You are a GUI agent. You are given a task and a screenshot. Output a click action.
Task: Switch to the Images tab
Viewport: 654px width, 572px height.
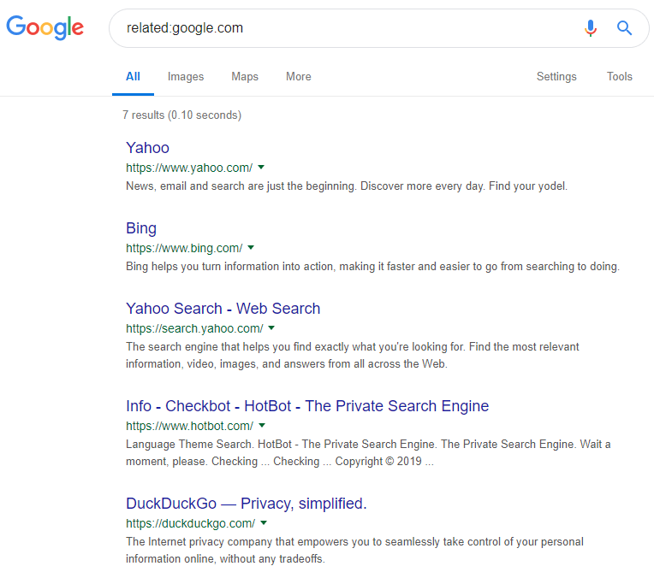coord(186,77)
